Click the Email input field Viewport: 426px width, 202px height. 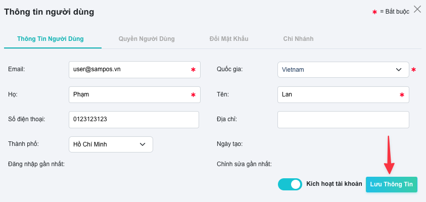pos(129,70)
